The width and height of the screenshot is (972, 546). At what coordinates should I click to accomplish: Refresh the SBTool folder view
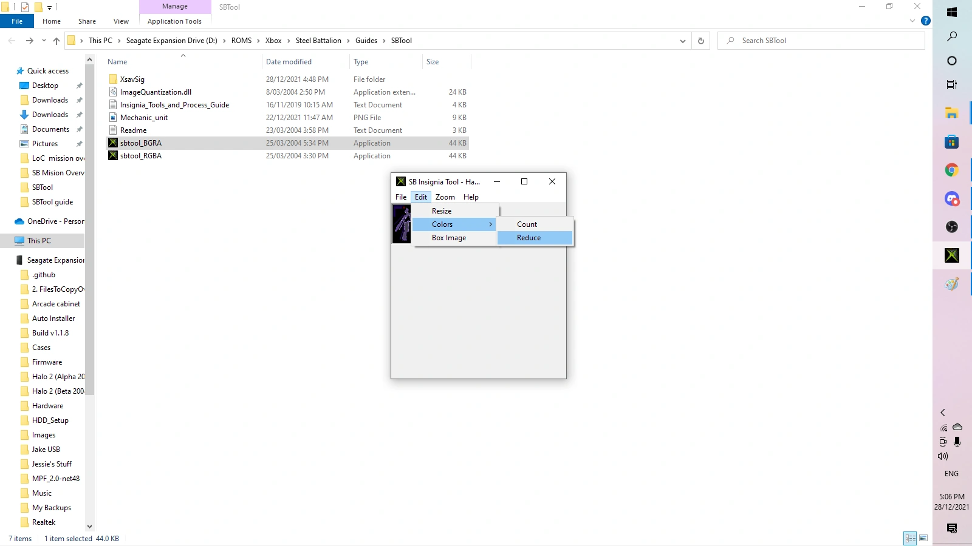pyautogui.click(x=701, y=41)
